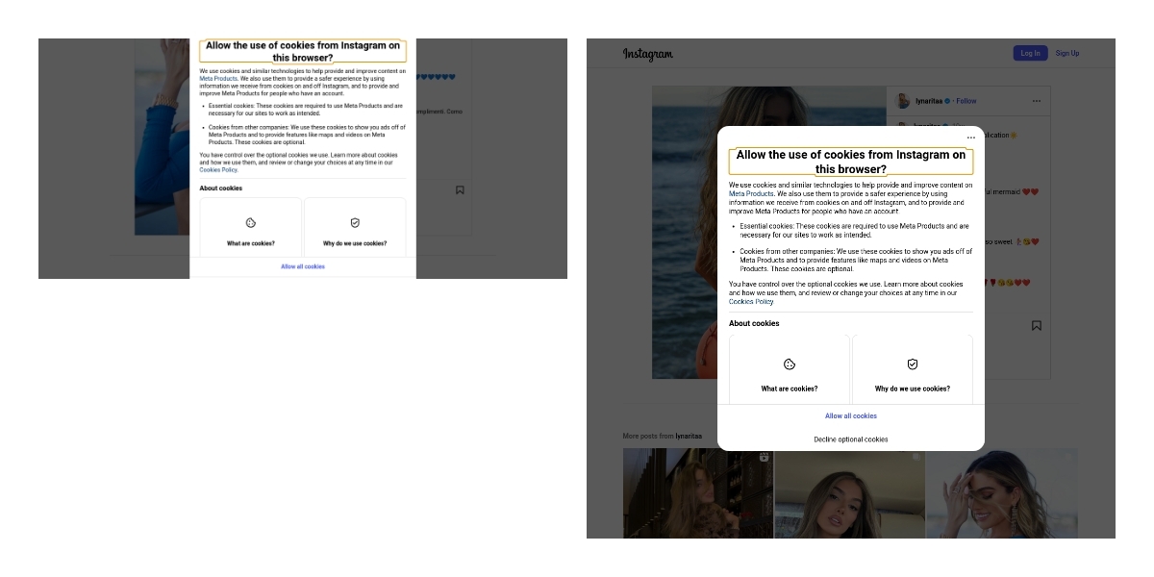Open the first More posts thumbnail with reel icon

[698, 493]
